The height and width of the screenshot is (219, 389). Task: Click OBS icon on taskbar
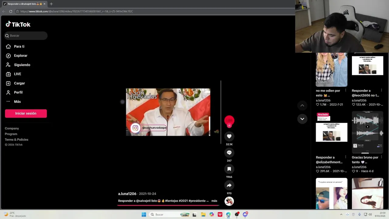(x=237, y=214)
